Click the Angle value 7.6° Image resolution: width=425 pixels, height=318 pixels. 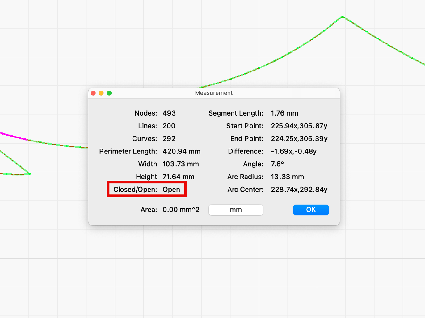pos(277,164)
